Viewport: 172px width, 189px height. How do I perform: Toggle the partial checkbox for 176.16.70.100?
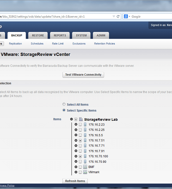[x=80, y=156]
